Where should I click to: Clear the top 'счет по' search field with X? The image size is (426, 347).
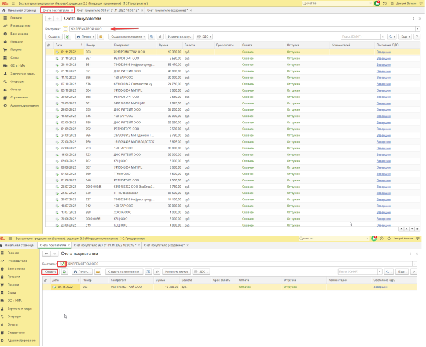coord(370,3)
